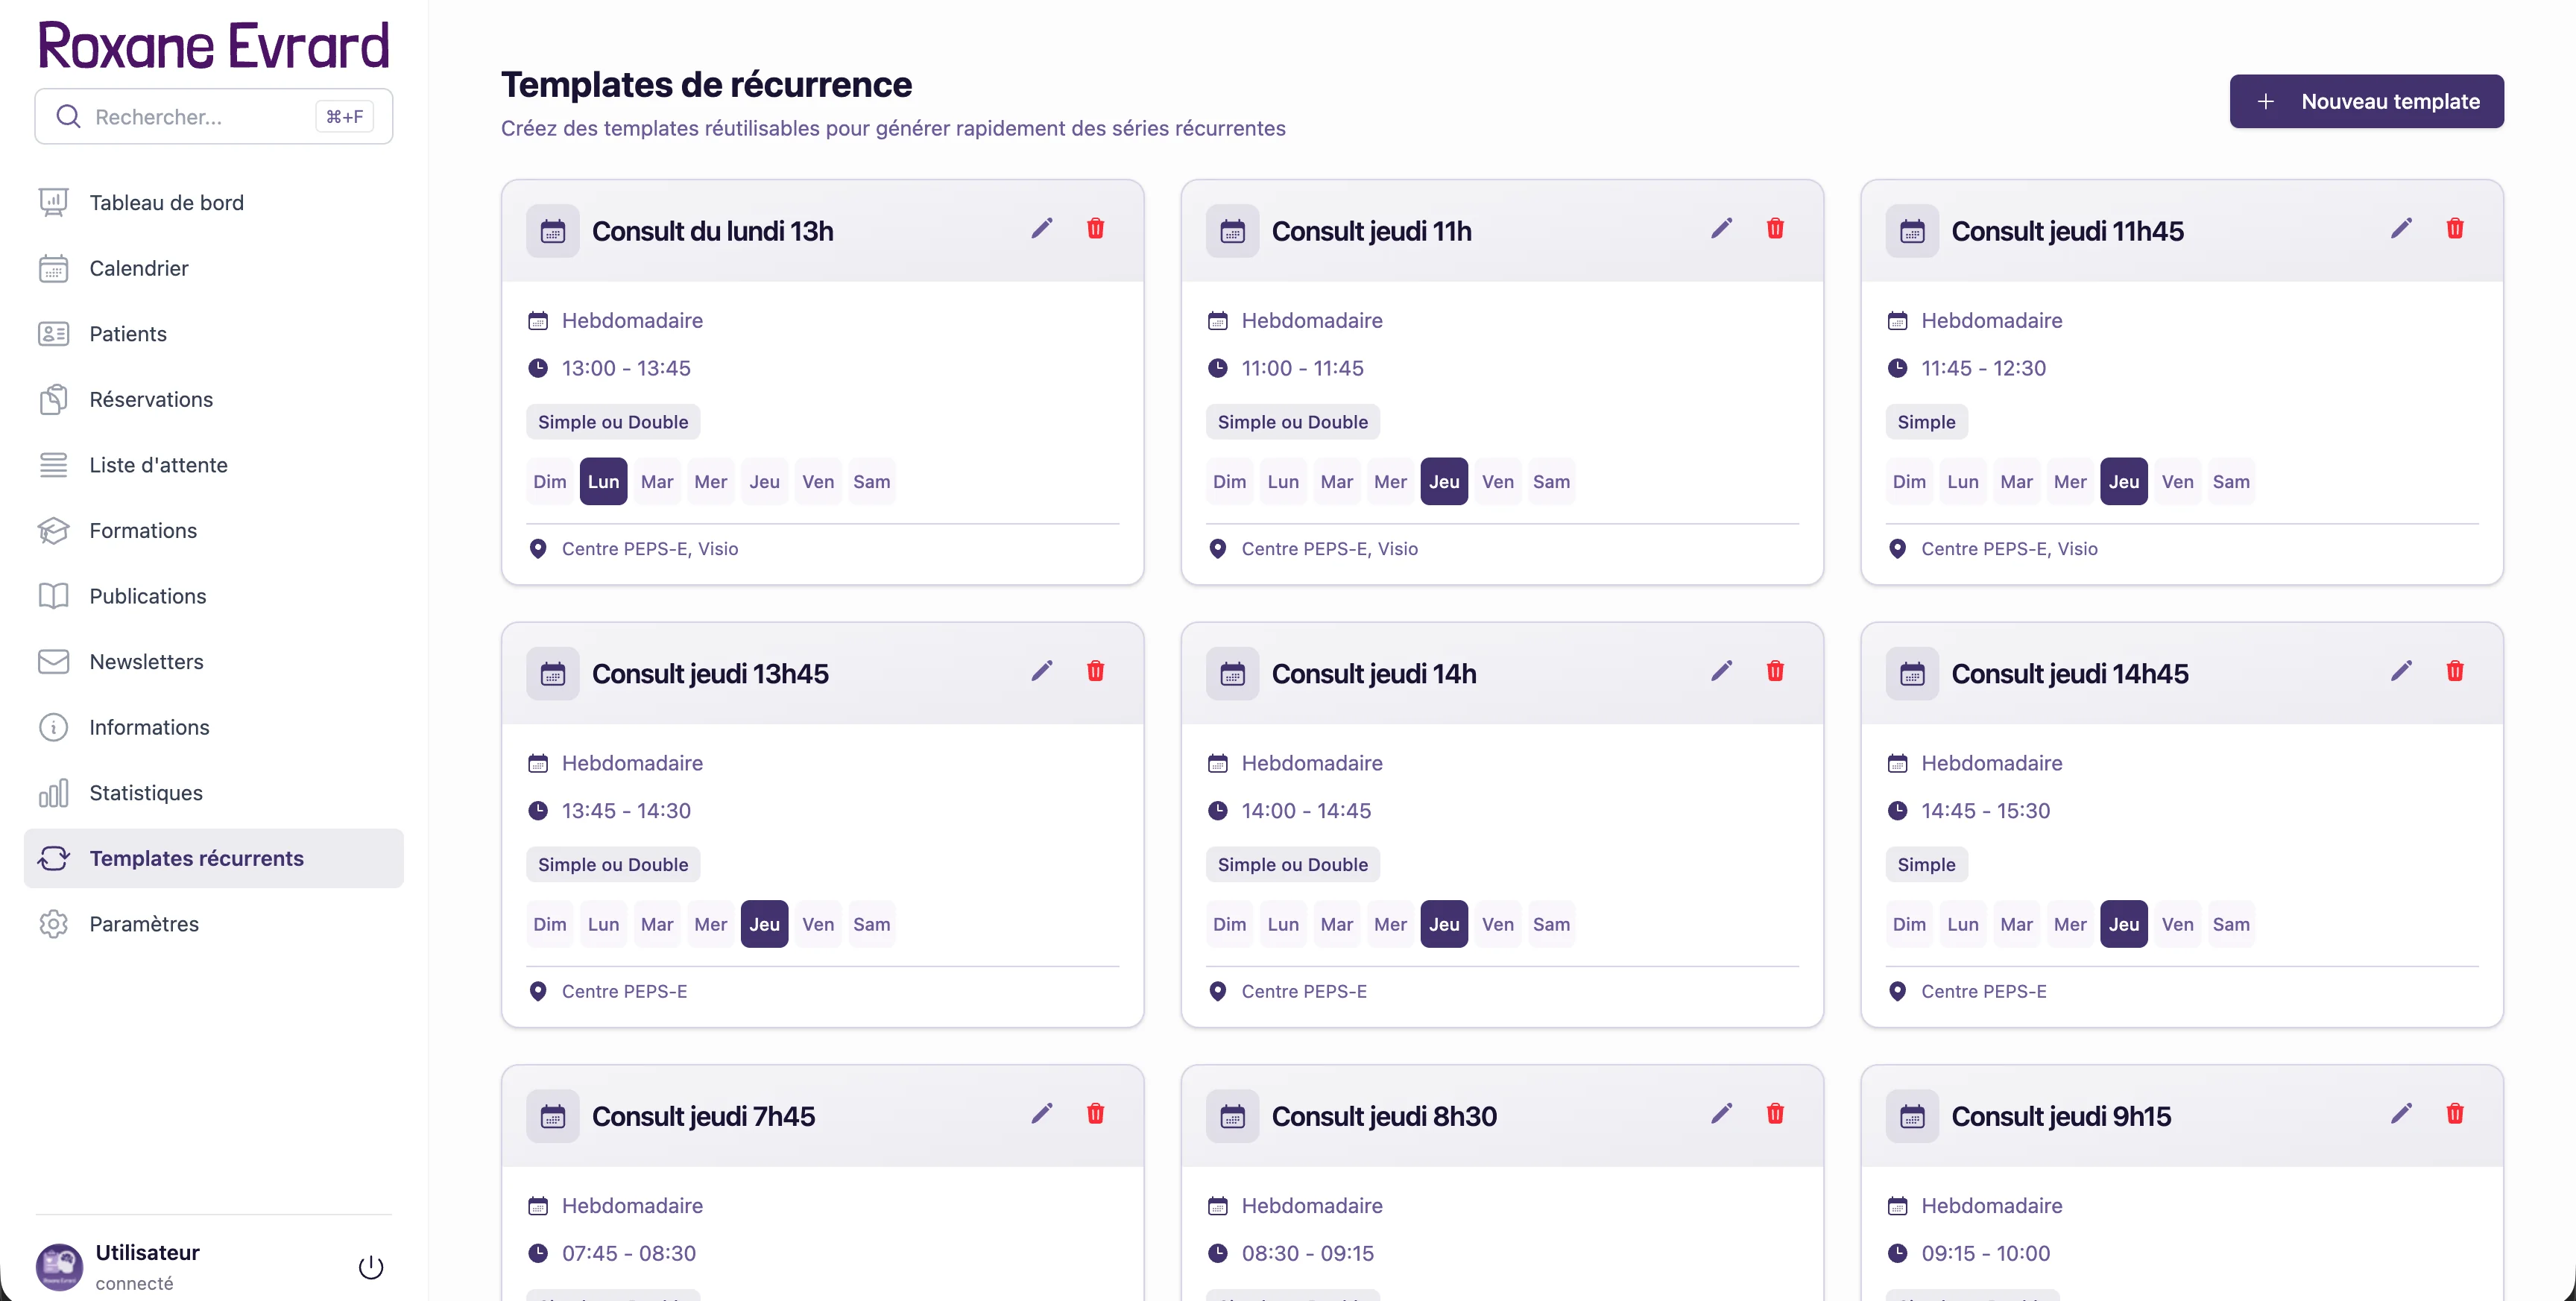Click the Nouveau template button
The height and width of the screenshot is (1301, 2576).
coord(2366,101)
